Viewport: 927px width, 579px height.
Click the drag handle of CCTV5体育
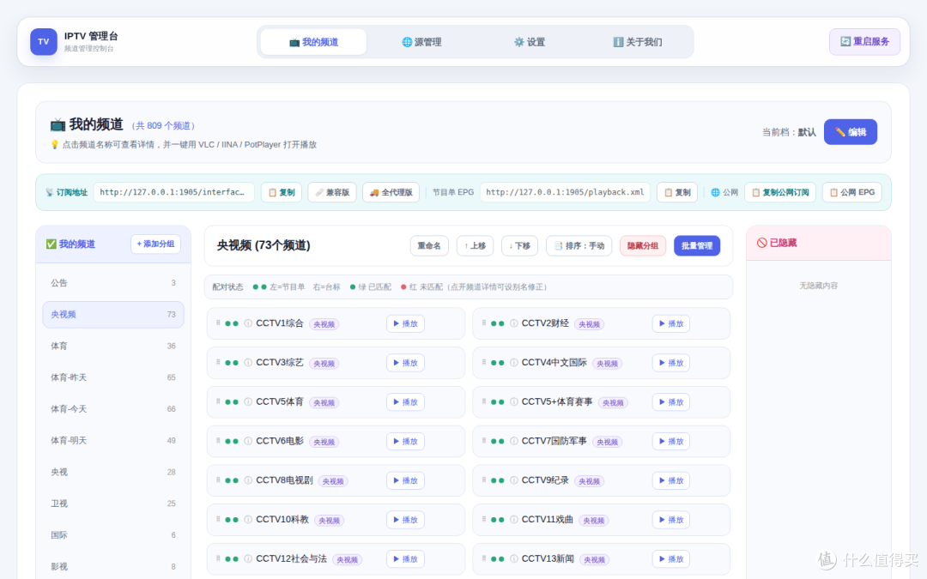pos(218,401)
